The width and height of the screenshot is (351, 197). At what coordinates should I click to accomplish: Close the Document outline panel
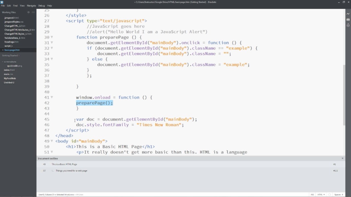(342, 158)
